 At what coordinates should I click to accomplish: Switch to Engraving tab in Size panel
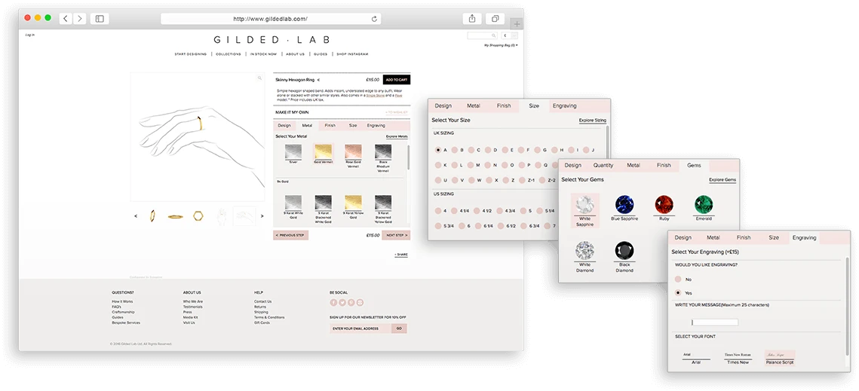coord(564,105)
